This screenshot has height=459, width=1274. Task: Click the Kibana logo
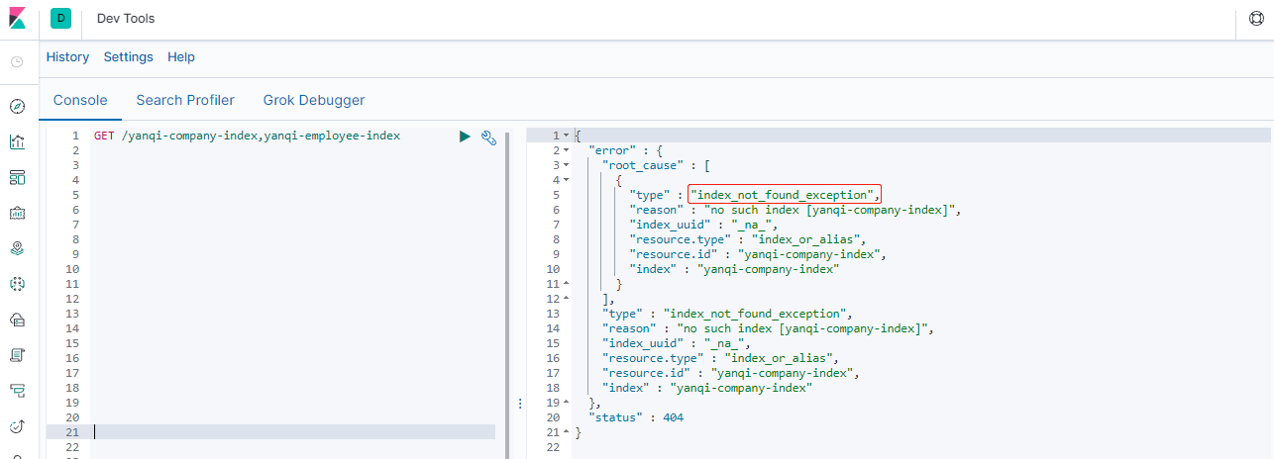[17, 19]
